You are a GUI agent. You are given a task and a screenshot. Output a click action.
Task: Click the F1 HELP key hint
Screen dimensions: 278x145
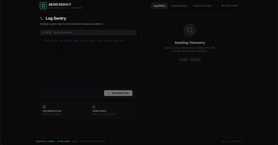183,60
